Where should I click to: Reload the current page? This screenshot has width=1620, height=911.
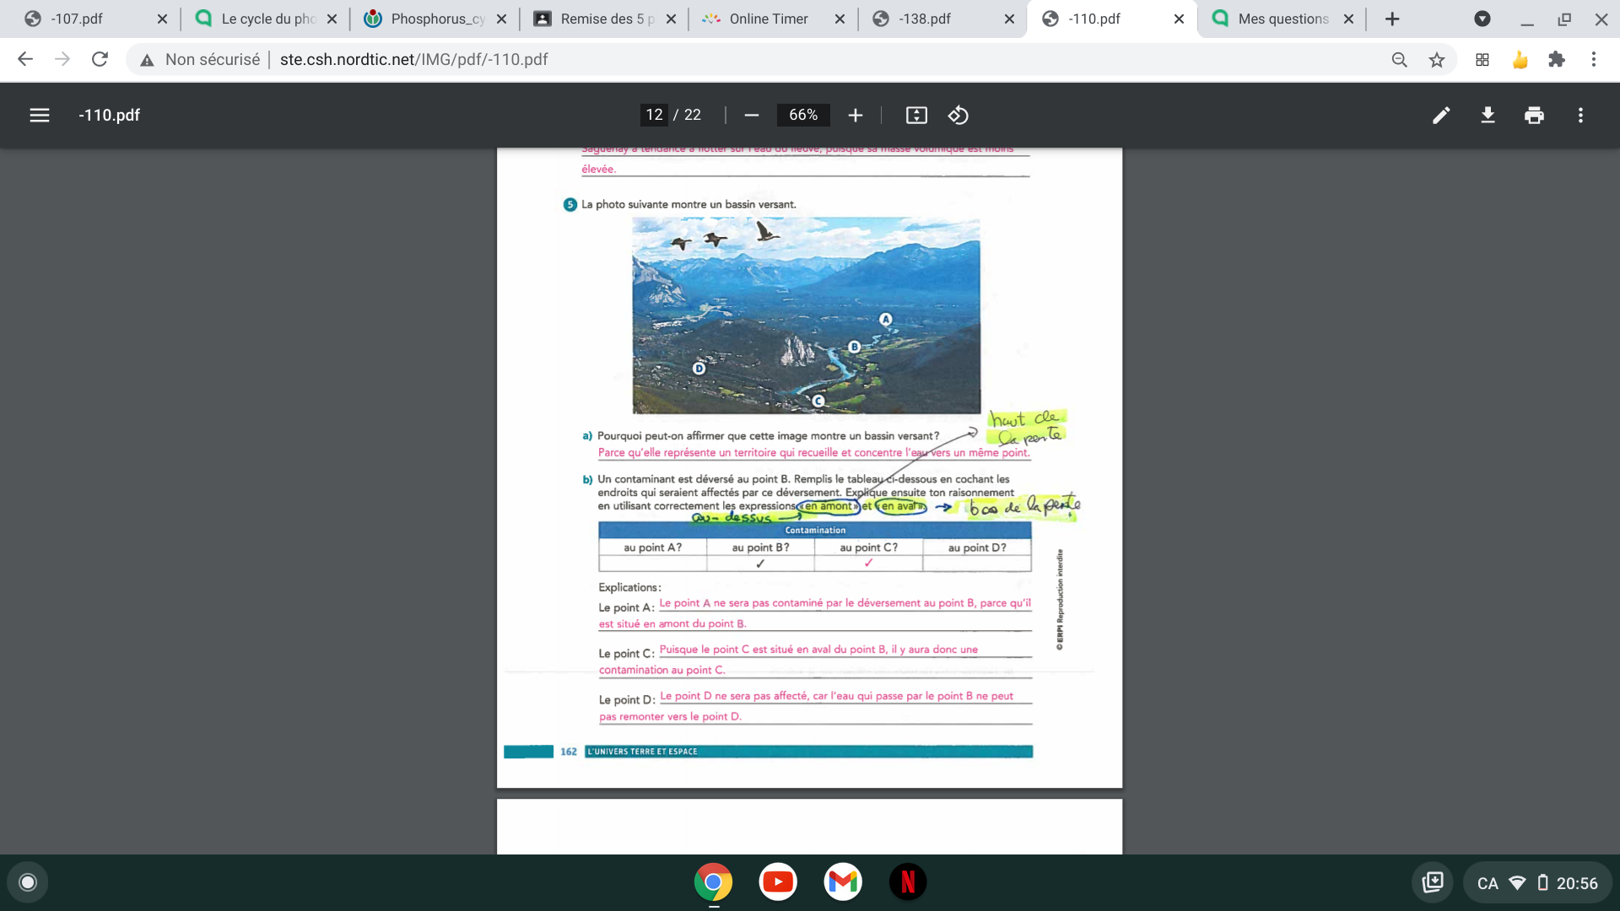[99, 59]
